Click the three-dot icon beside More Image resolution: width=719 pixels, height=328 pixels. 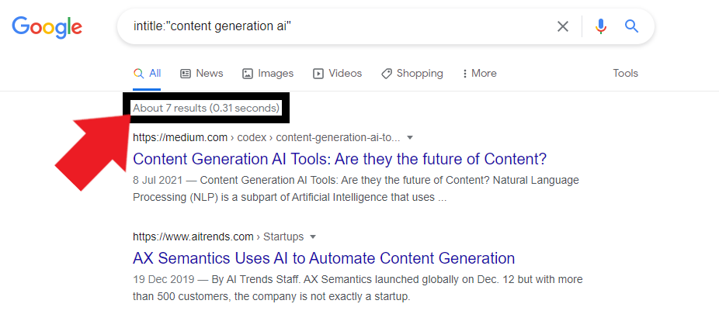pyautogui.click(x=465, y=74)
